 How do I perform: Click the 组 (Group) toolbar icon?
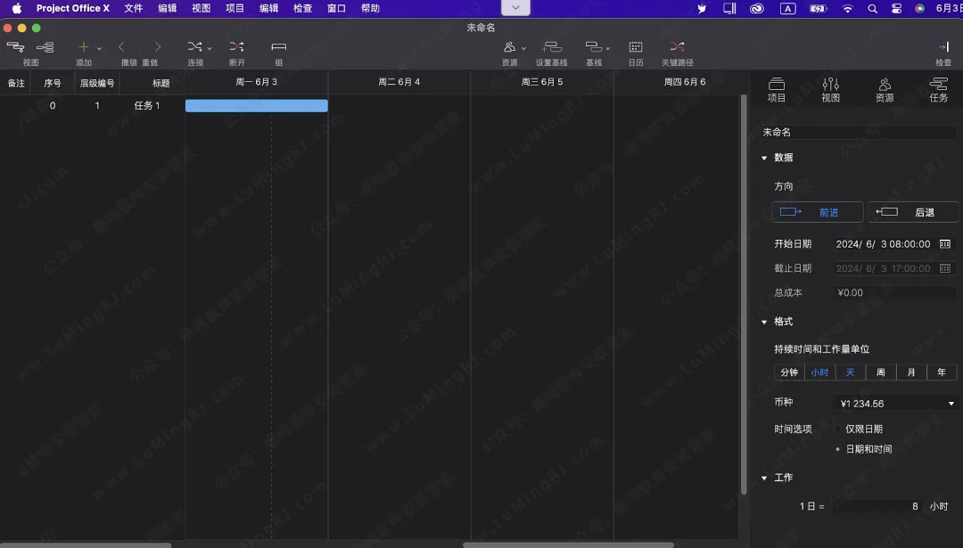tap(278, 47)
